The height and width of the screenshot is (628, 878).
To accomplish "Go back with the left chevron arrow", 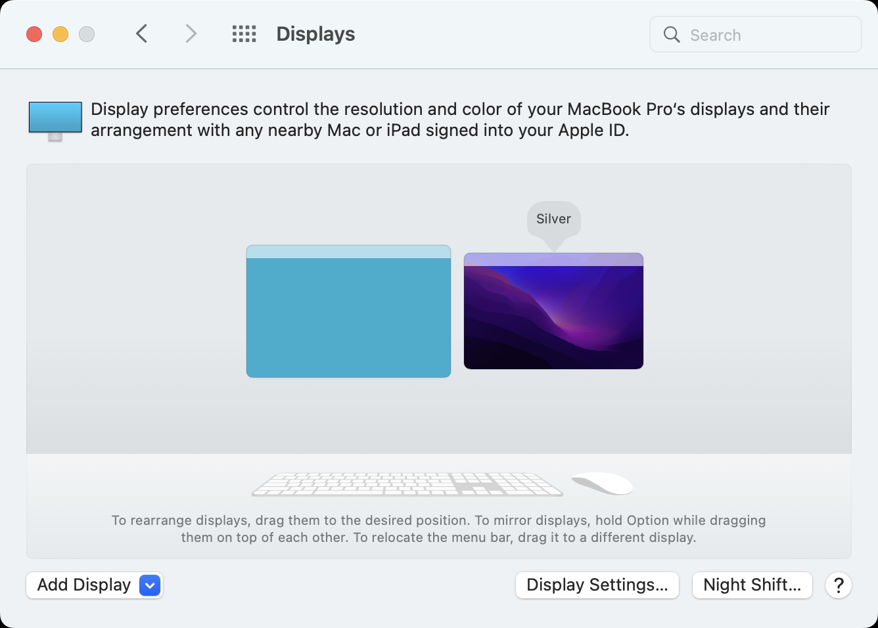I will [141, 34].
